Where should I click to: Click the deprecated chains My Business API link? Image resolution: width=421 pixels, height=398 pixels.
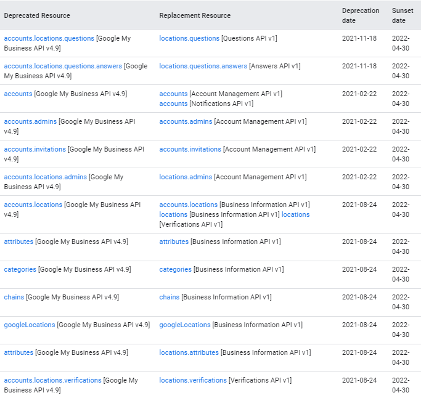tap(14, 297)
